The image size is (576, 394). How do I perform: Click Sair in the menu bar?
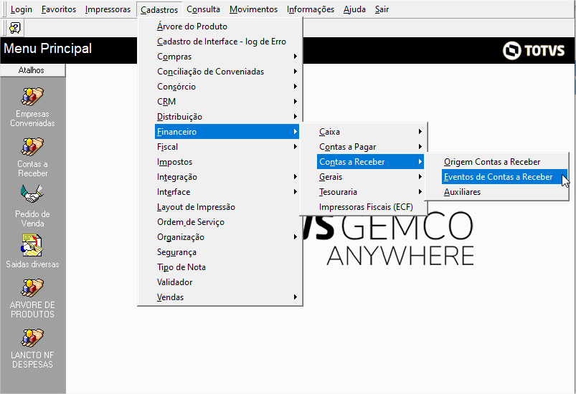(x=382, y=9)
